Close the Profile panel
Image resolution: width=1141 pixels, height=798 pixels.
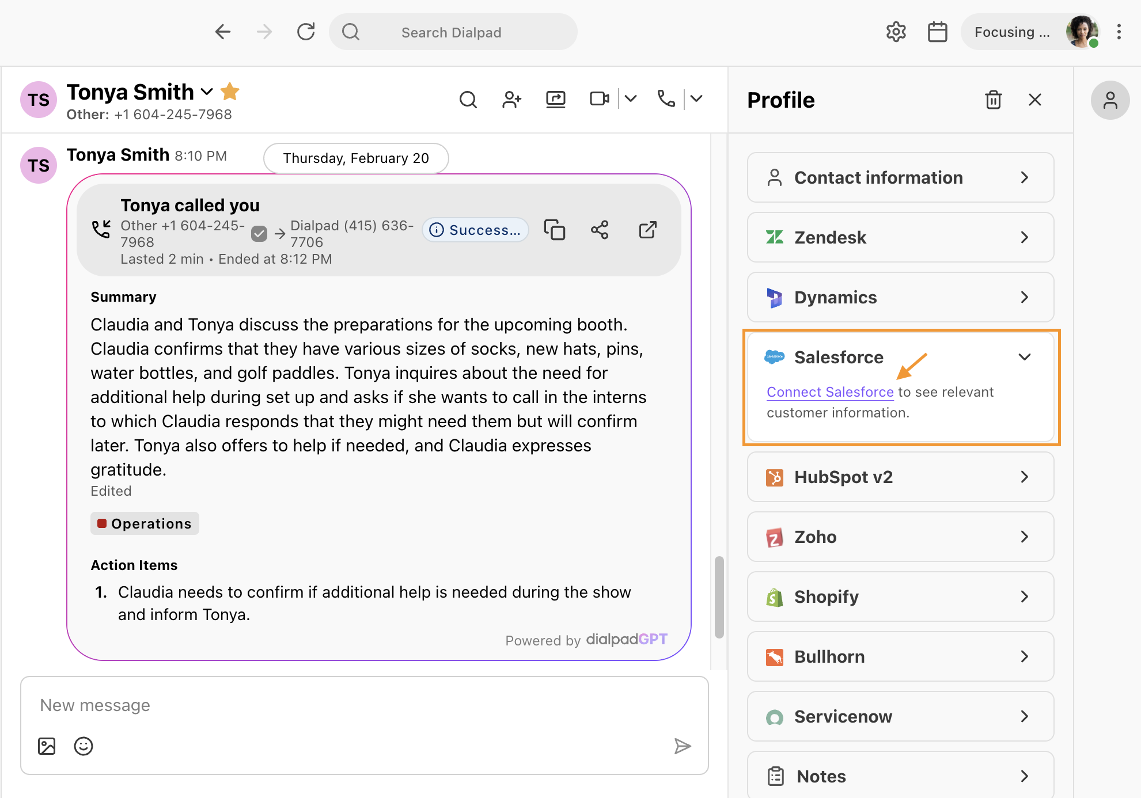click(x=1035, y=100)
